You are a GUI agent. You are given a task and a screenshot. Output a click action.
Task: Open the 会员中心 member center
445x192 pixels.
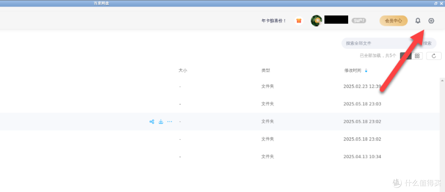coord(393,21)
